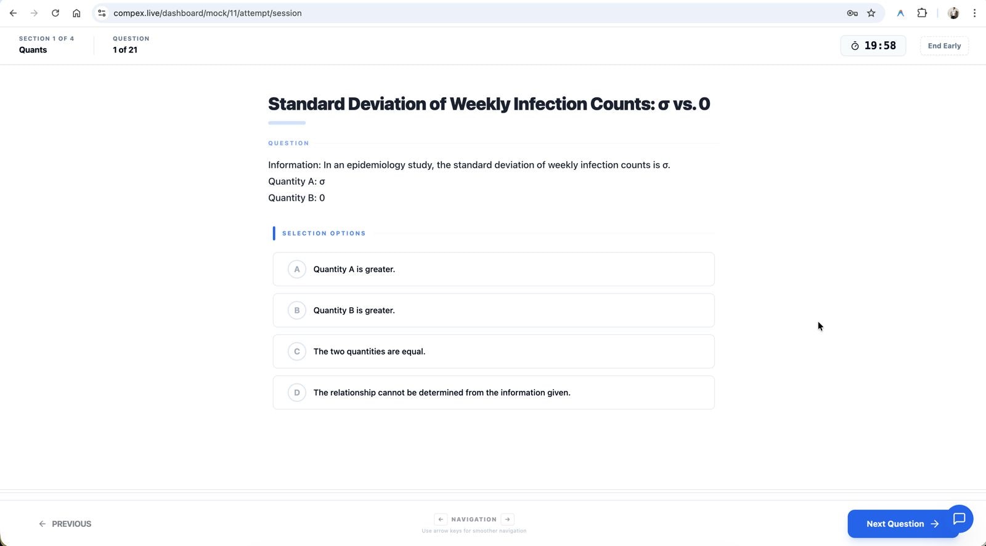The width and height of the screenshot is (986, 546).
Task: Click the End Early button
Action: (x=943, y=46)
